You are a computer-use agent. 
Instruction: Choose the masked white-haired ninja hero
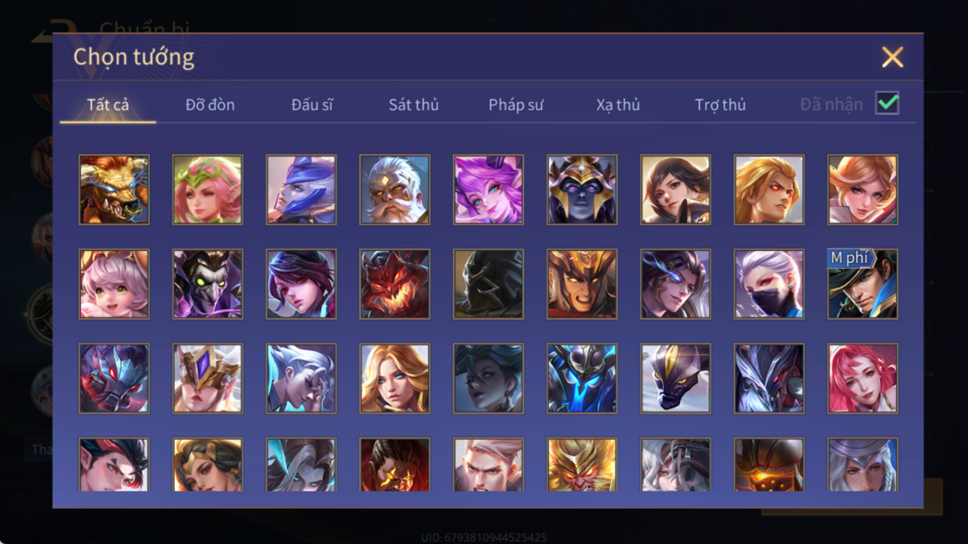tap(769, 284)
